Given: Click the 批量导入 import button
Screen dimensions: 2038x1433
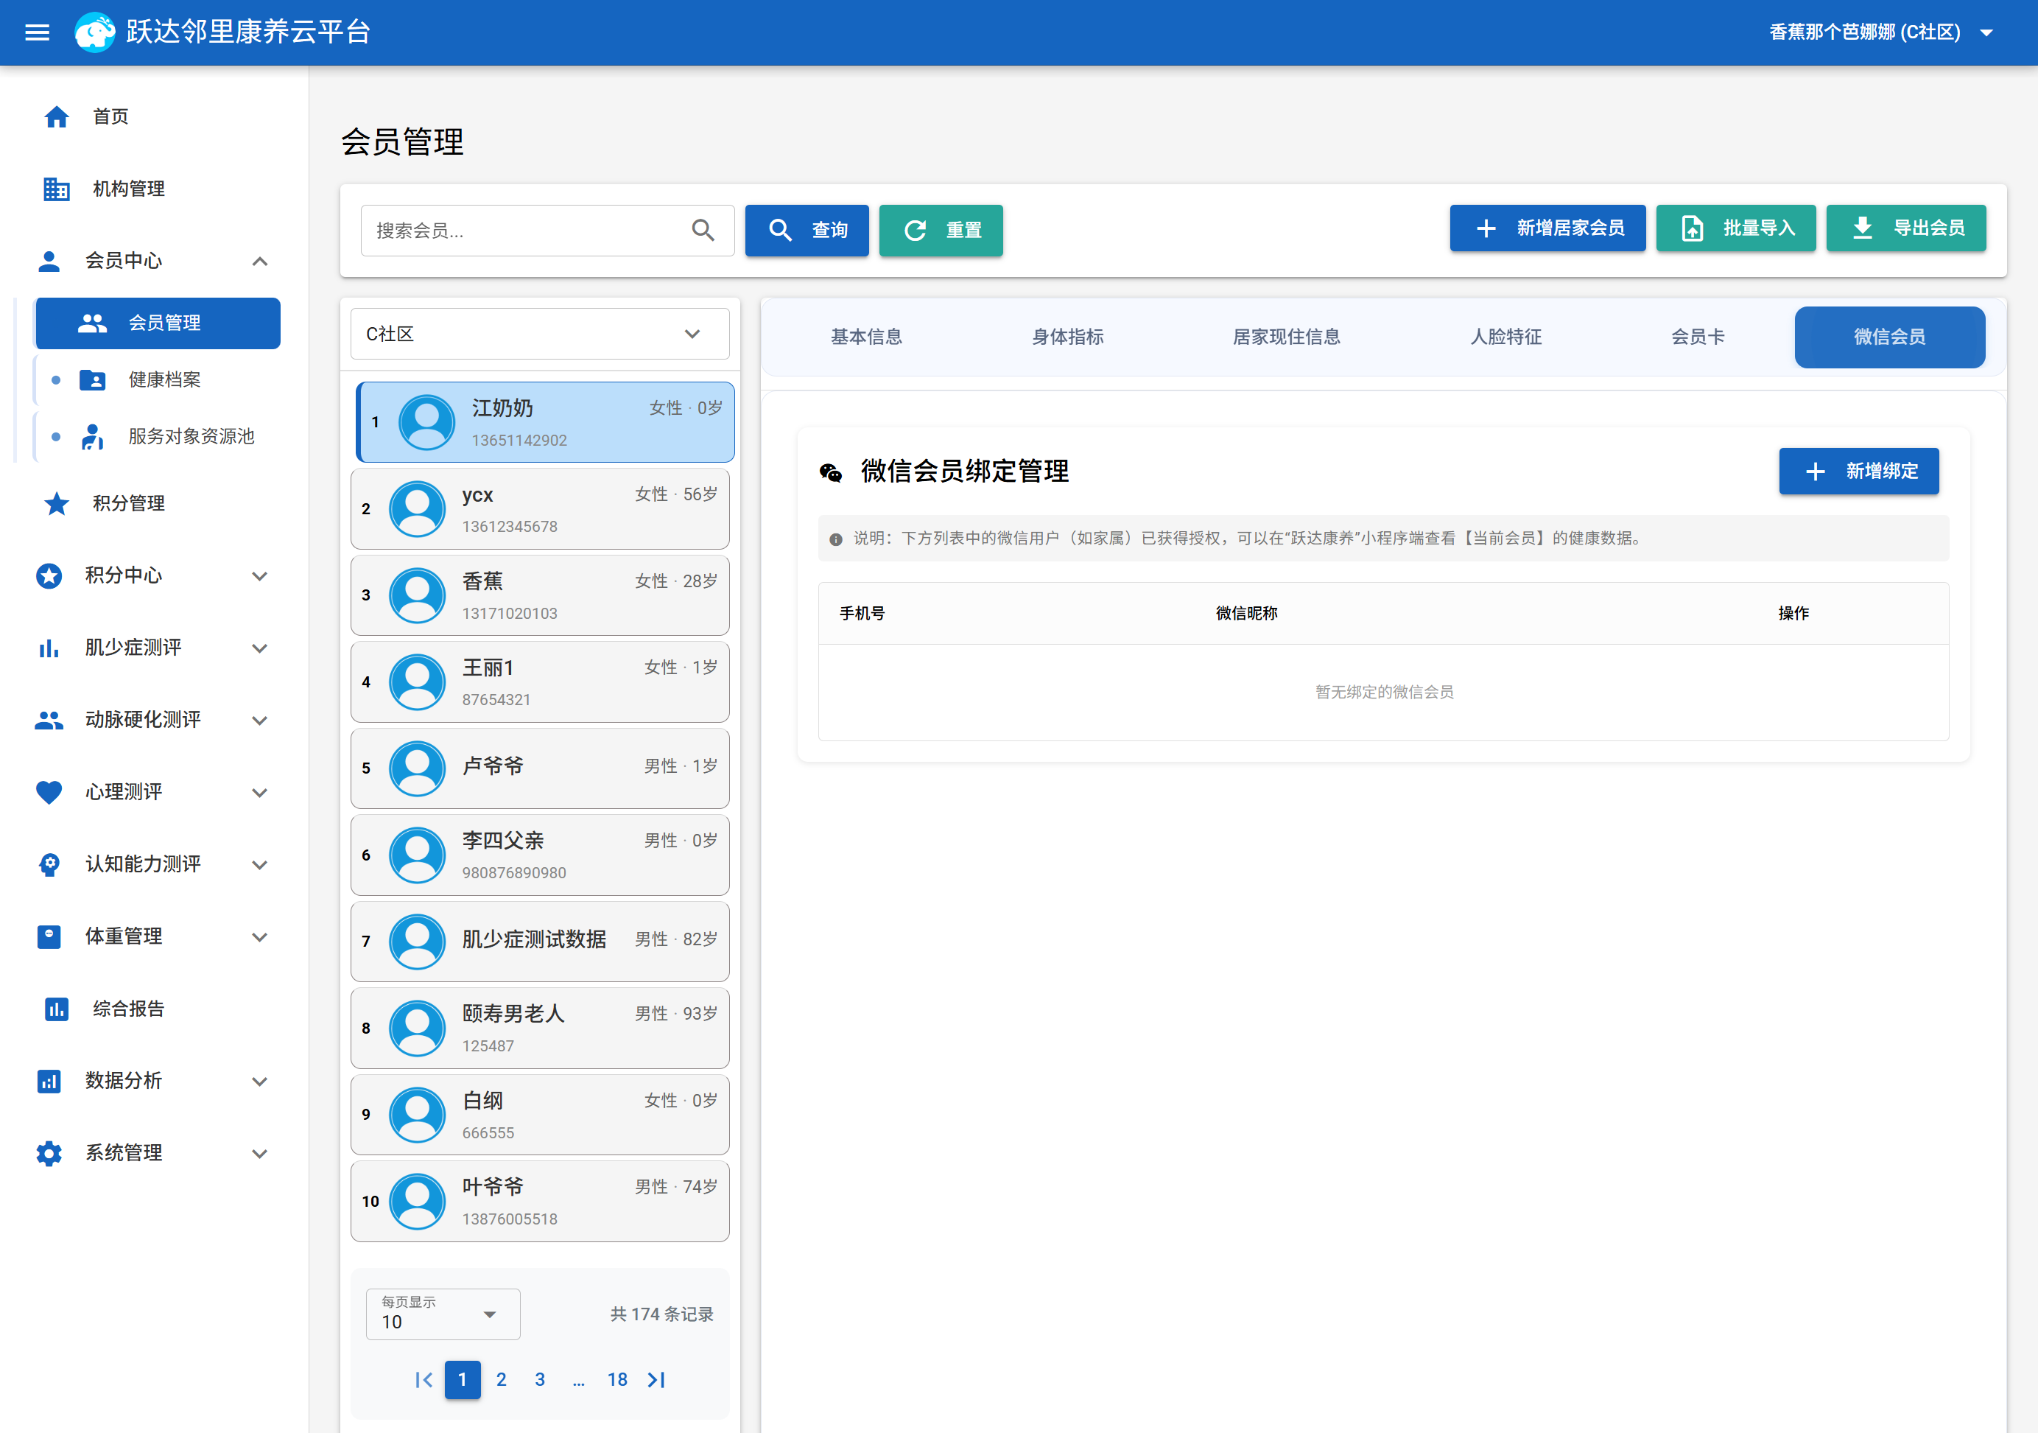Looking at the screenshot, I should (x=1736, y=228).
